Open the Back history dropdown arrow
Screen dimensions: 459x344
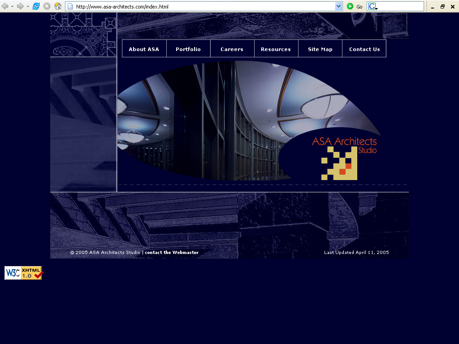pyautogui.click(x=12, y=6)
